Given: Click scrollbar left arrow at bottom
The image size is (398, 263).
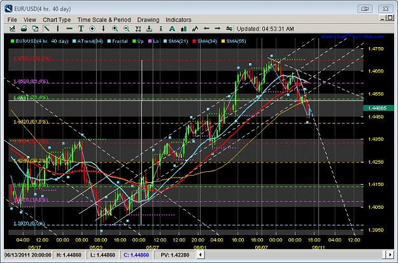Looking at the screenshot, I should point(201,254).
